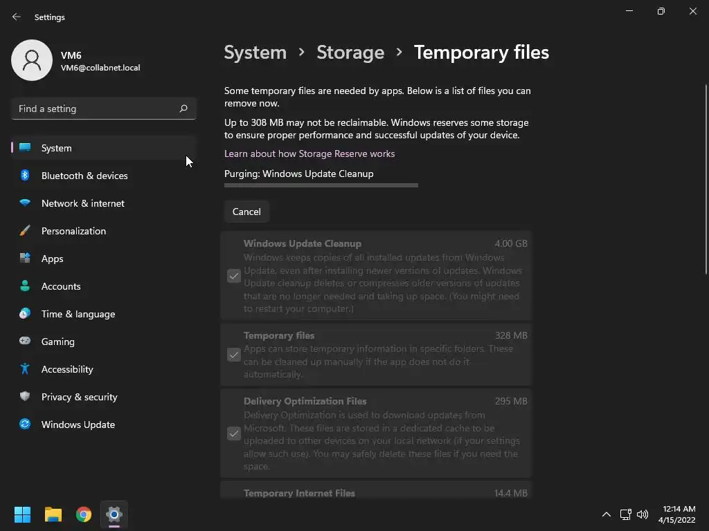The height and width of the screenshot is (531, 709).
Task: Click the search magnifier icon
Action: (183, 109)
